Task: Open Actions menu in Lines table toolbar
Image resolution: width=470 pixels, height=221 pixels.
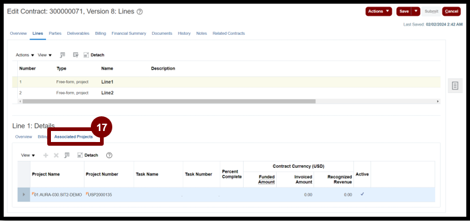Action: [25, 55]
